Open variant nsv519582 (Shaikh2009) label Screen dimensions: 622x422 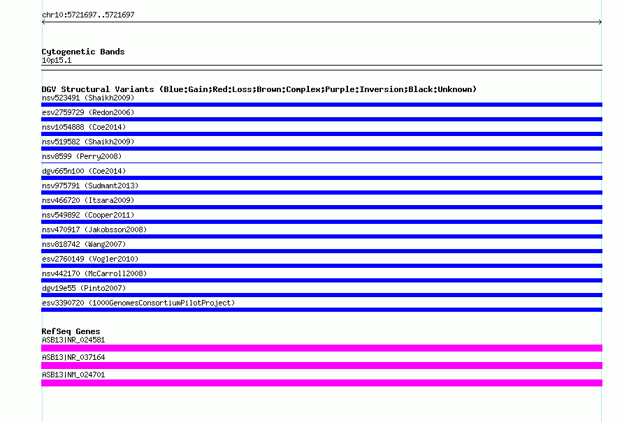tap(88, 142)
